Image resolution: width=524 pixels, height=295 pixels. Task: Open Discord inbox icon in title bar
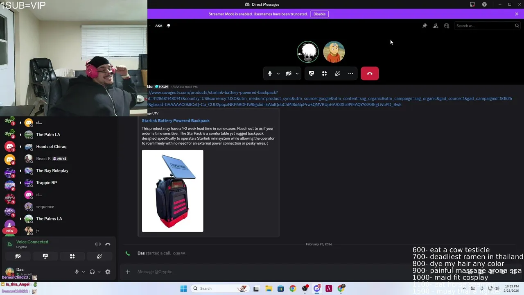pos(472,5)
